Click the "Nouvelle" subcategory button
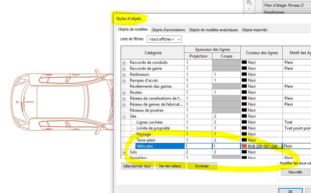The width and height of the screenshot is (311, 193). (296, 172)
